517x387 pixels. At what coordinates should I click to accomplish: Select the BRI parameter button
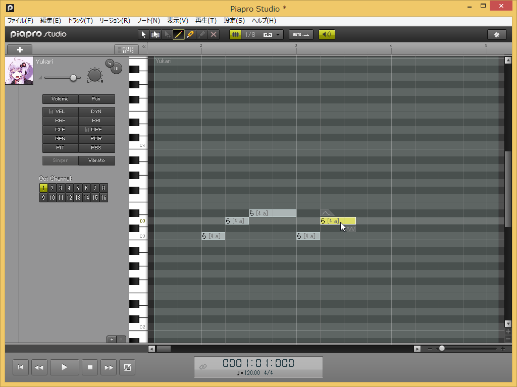pos(96,121)
